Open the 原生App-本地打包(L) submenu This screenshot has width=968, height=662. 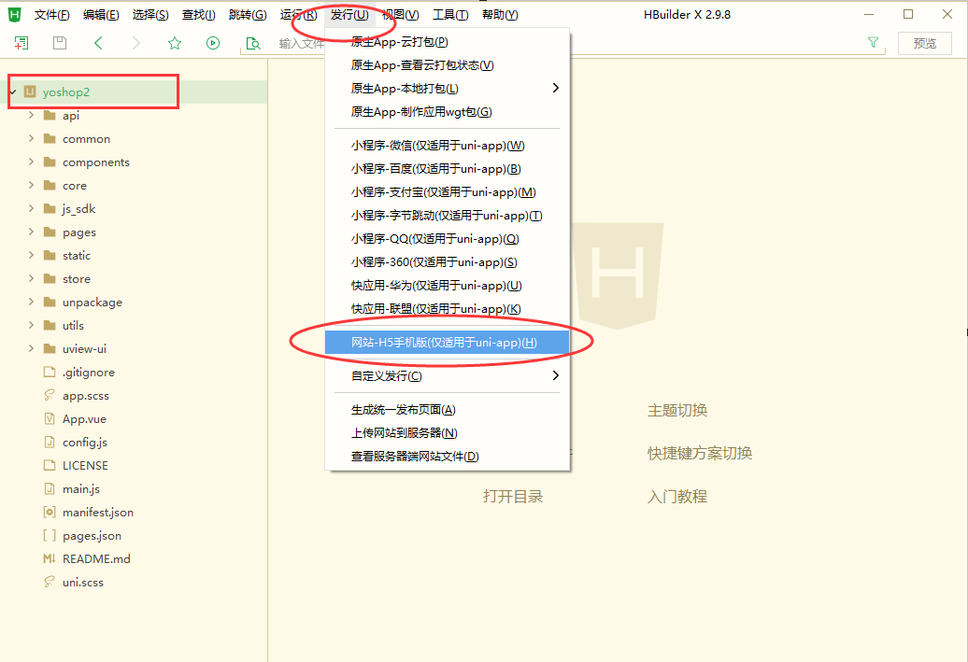pos(447,89)
